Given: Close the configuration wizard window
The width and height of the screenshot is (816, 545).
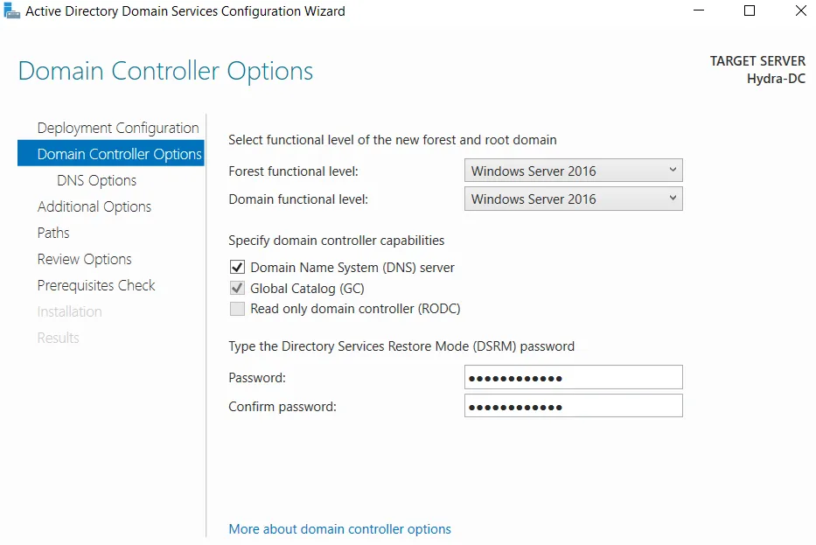Looking at the screenshot, I should pos(801,10).
